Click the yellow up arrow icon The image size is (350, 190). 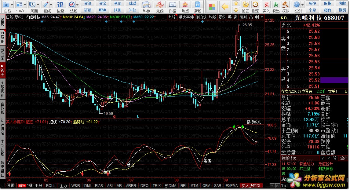point(236,4)
